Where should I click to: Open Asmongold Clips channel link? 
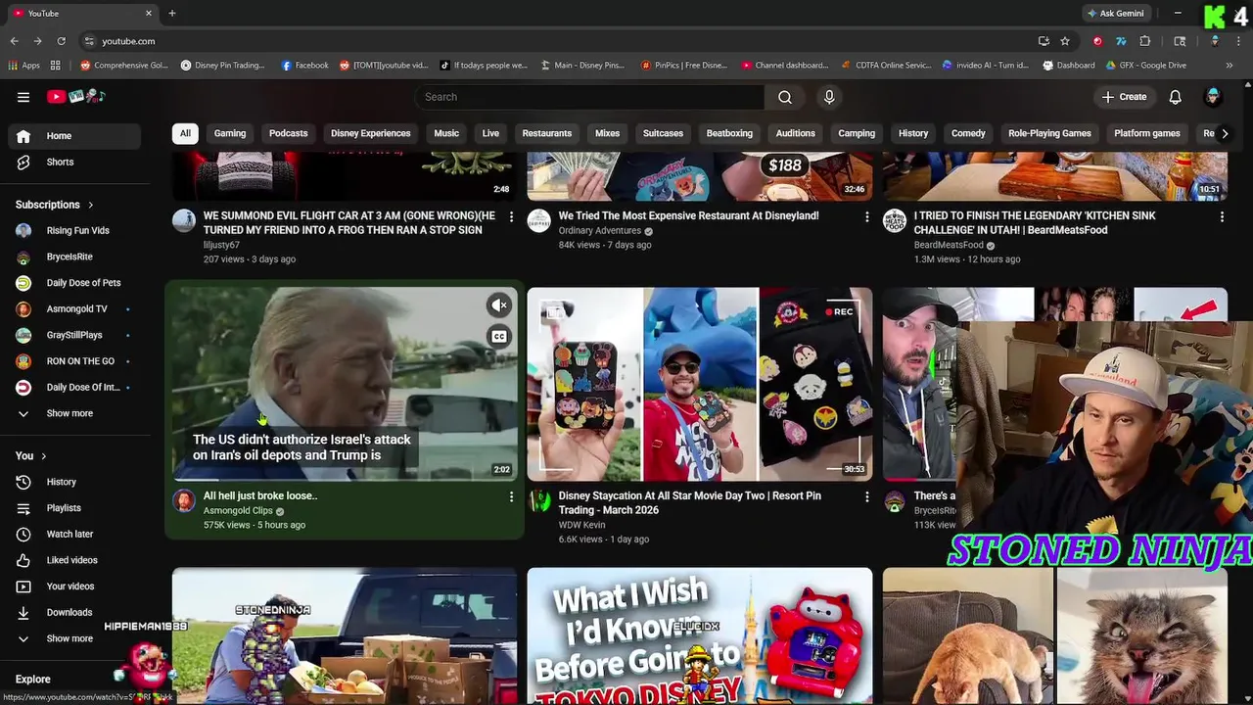click(x=238, y=511)
